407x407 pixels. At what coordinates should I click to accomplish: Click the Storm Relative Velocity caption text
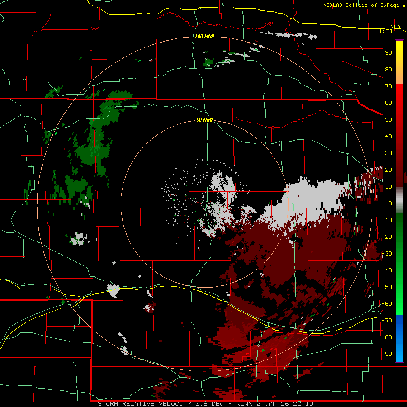205,404
